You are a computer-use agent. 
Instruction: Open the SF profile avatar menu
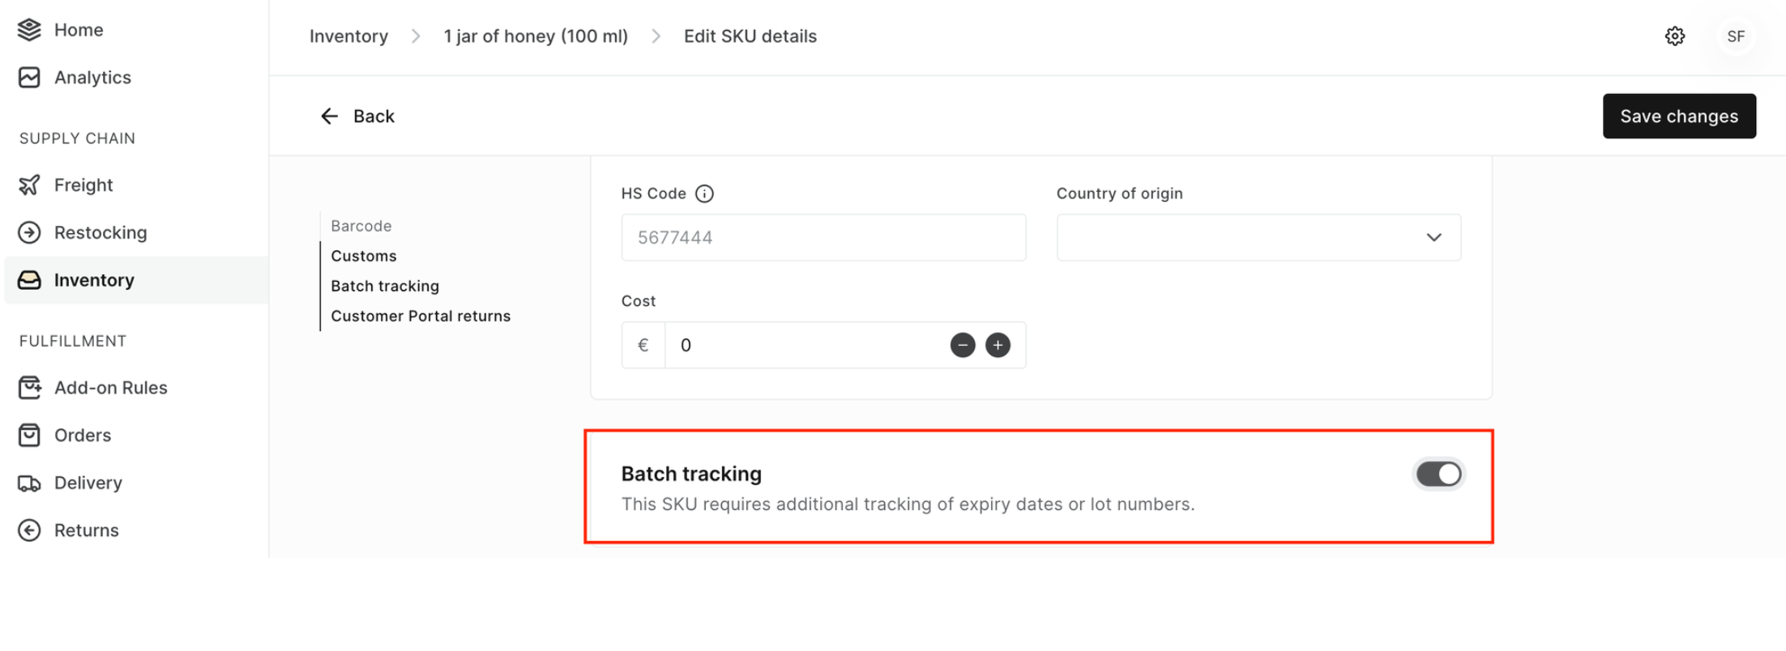pos(1735,36)
